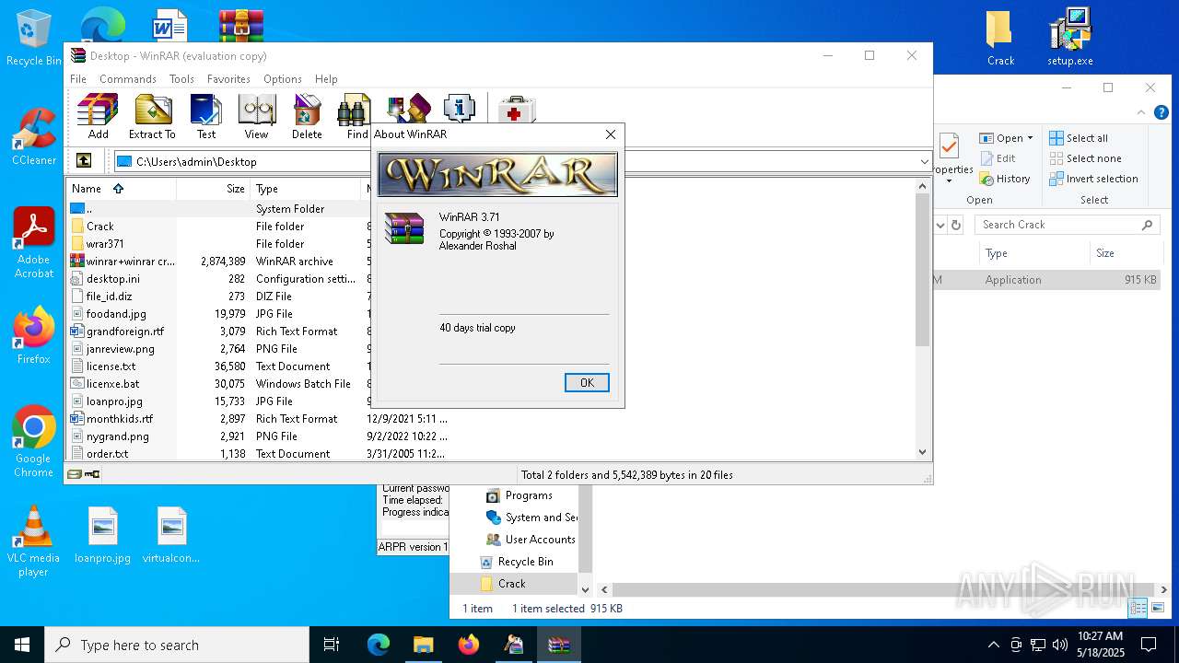Sort Explorer list by Size column
The width and height of the screenshot is (1179, 663).
1125,253
